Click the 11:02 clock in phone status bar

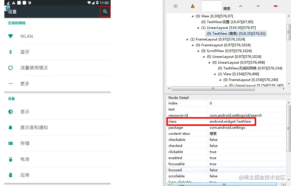click(x=104, y=3)
